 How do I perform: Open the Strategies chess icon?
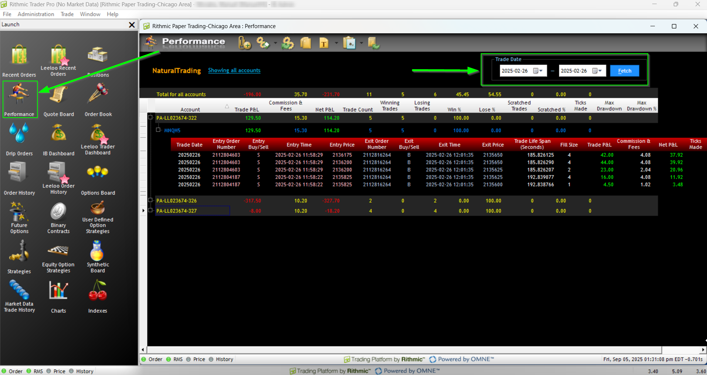(19, 257)
